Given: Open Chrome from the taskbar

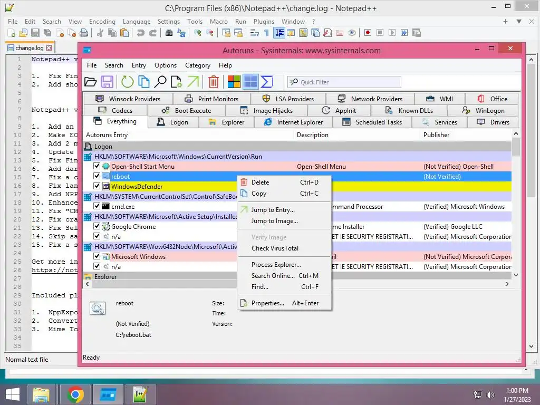Looking at the screenshot, I should (75, 394).
